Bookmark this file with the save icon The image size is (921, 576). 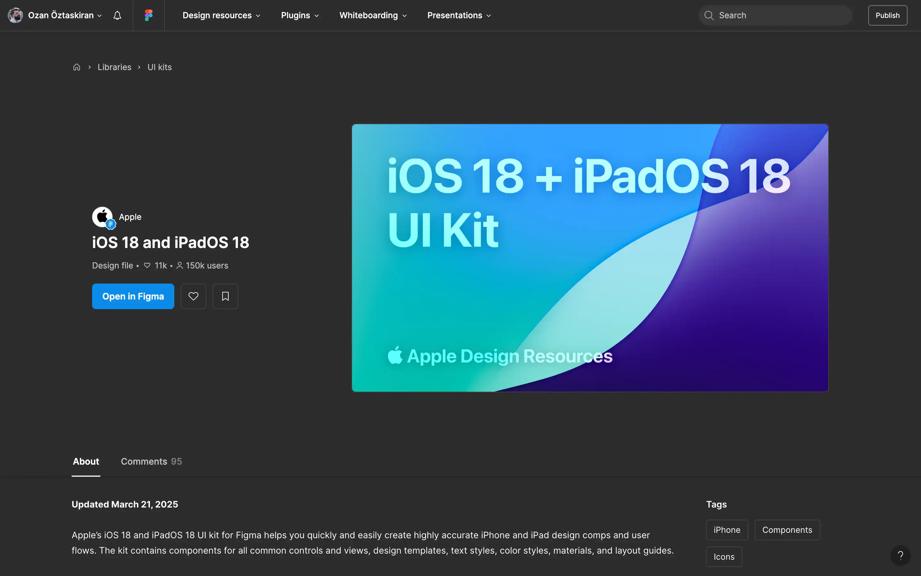pyautogui.click(x=225, y=296)
